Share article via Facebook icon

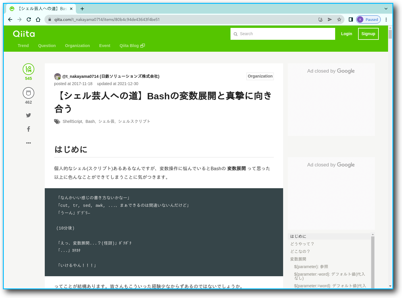point(28,129)
